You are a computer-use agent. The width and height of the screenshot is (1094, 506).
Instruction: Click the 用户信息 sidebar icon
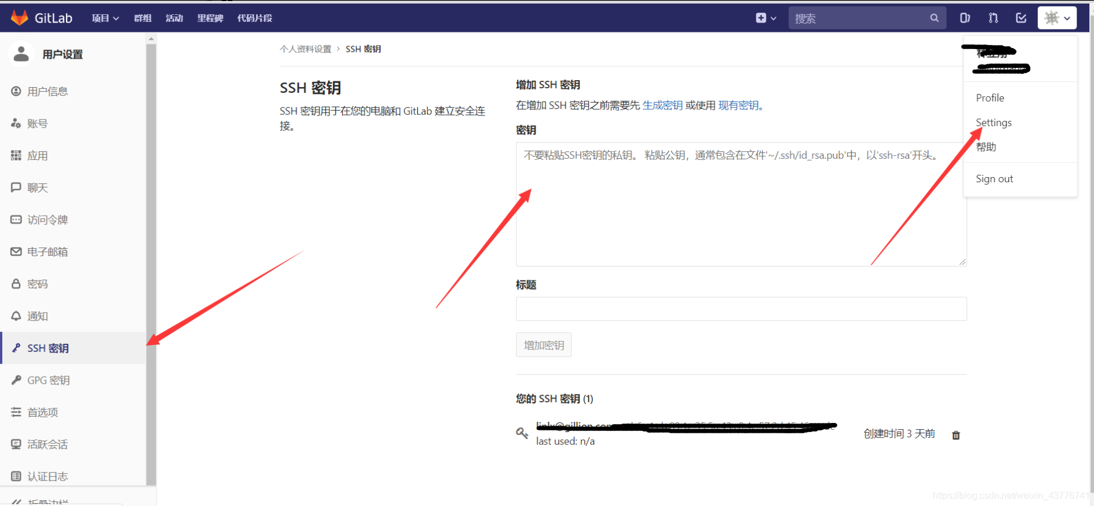(x=16, y=91)
